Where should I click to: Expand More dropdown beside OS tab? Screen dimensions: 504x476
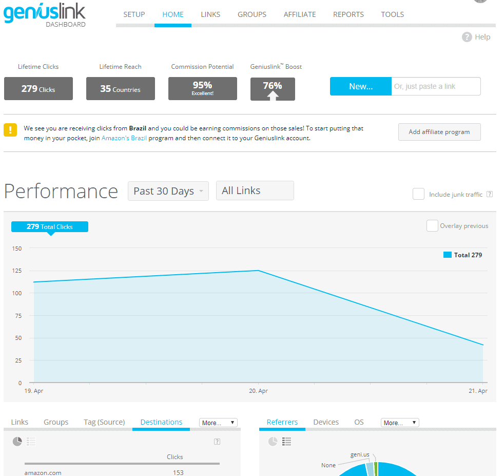[x=400, y=423]
